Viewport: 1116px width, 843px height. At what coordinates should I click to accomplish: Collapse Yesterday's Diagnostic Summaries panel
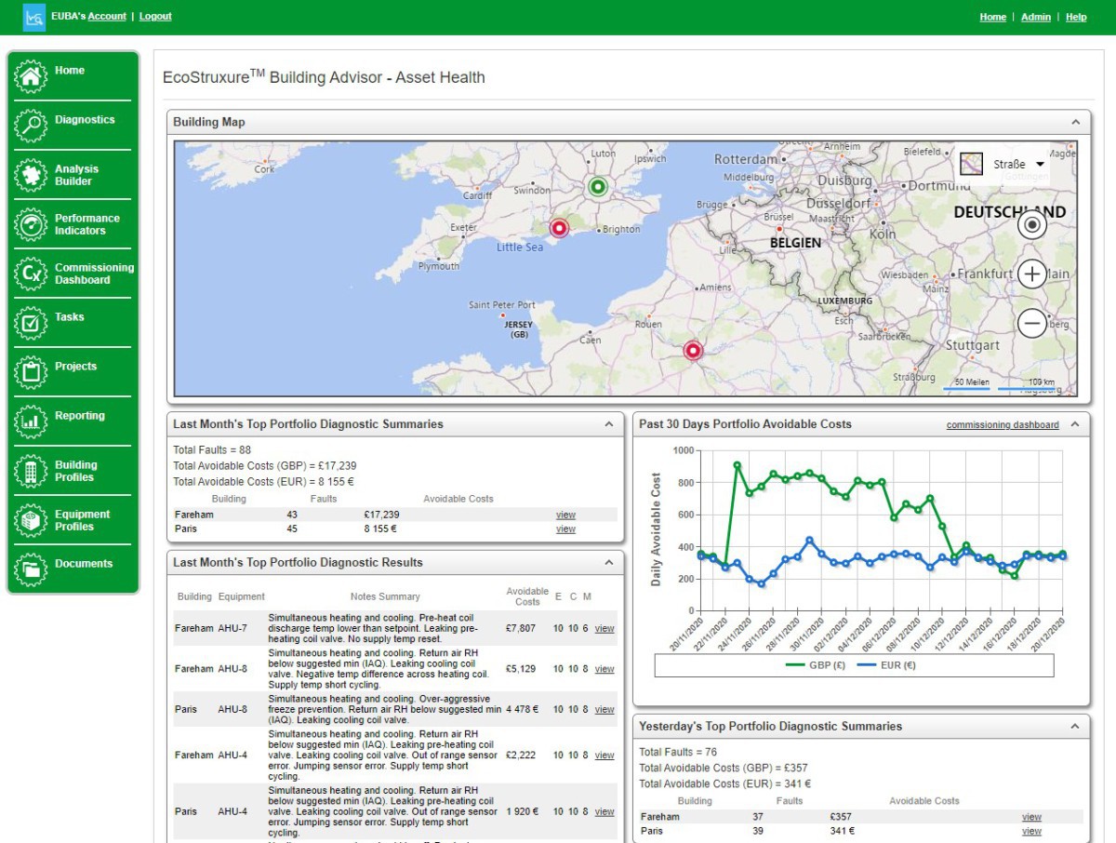(x=1075, y=727)
